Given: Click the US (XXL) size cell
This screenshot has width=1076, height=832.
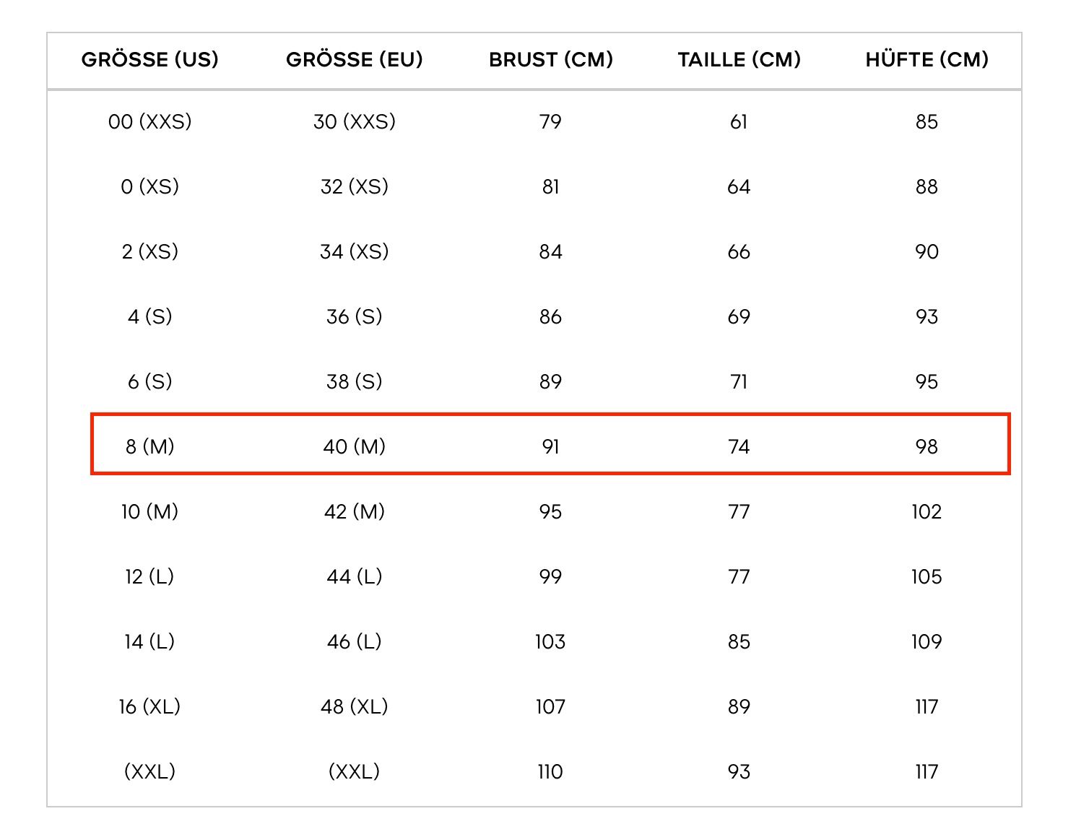Looking at the screenshot, I should coord(150,771).
